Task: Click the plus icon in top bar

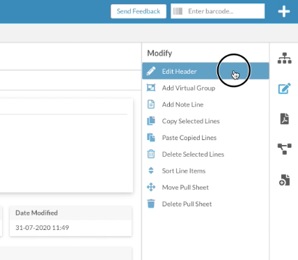Action: (284, 11)
